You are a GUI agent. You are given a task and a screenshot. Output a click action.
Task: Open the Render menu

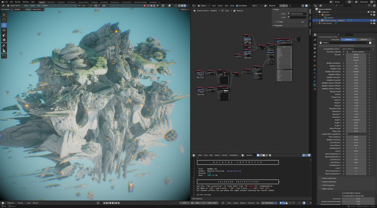pyautogui.click(x=18, y=2)
